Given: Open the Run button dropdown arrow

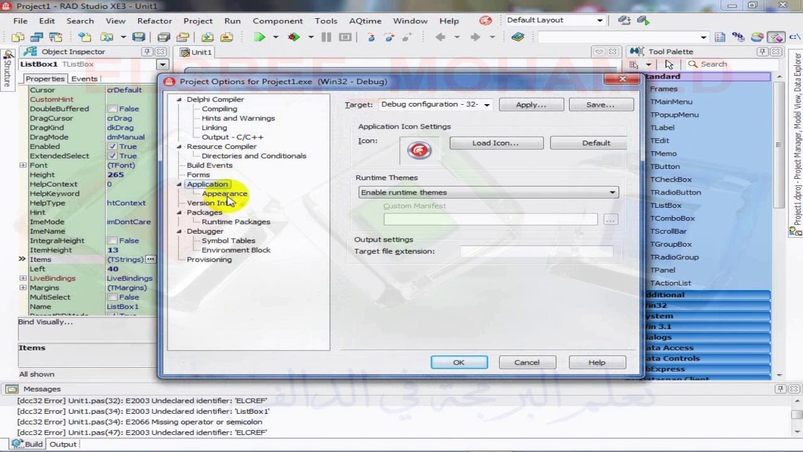Looking at the screenshot, I should pos(275,37).
